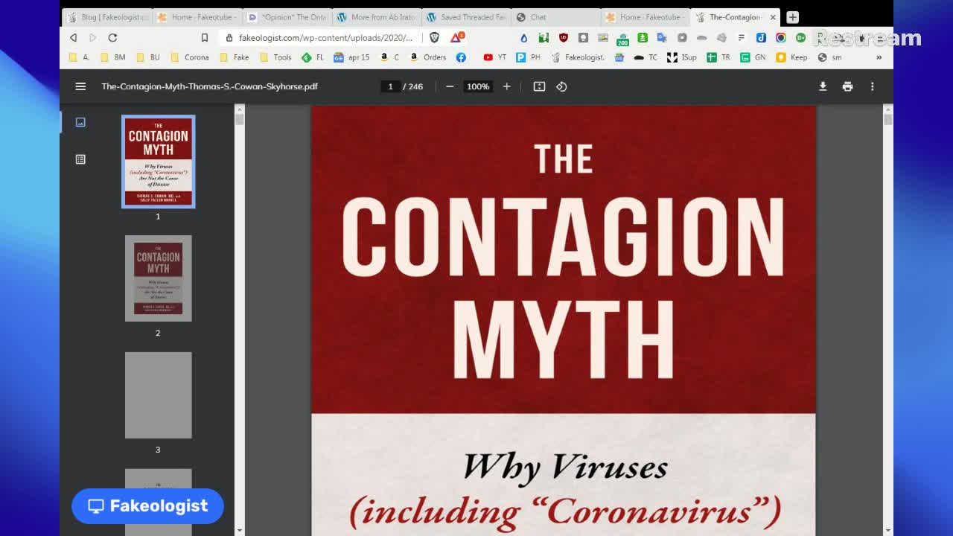The height and width of the screenshot is (536, 953).
Task: Click the 100% zoom level field
Action: [x=477, y=86]
